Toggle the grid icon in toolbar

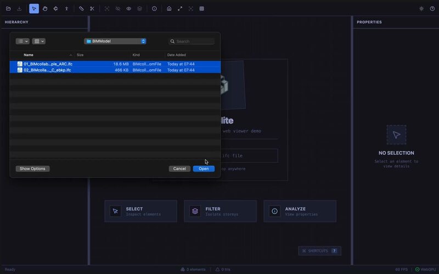[201, 9]
